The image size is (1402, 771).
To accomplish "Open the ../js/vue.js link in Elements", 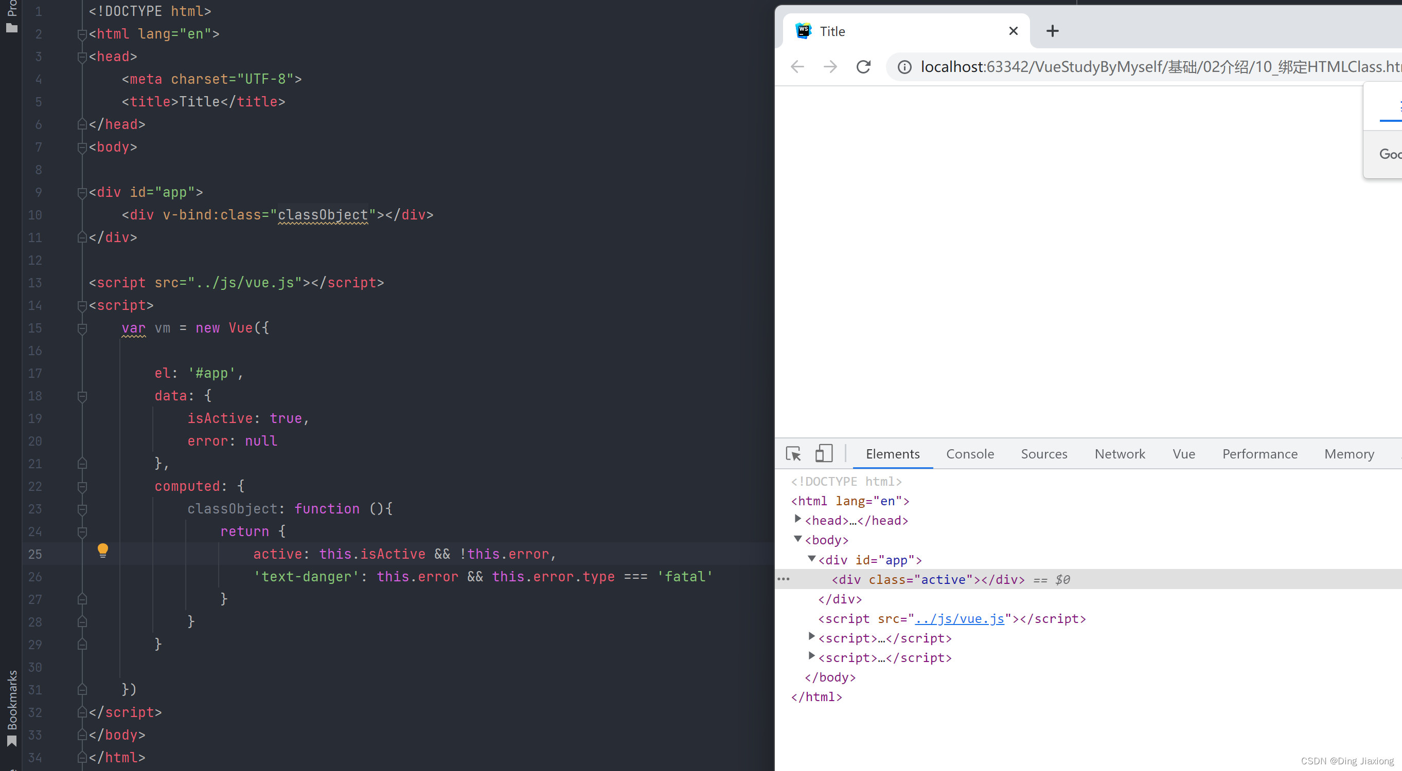I will 960,618.
